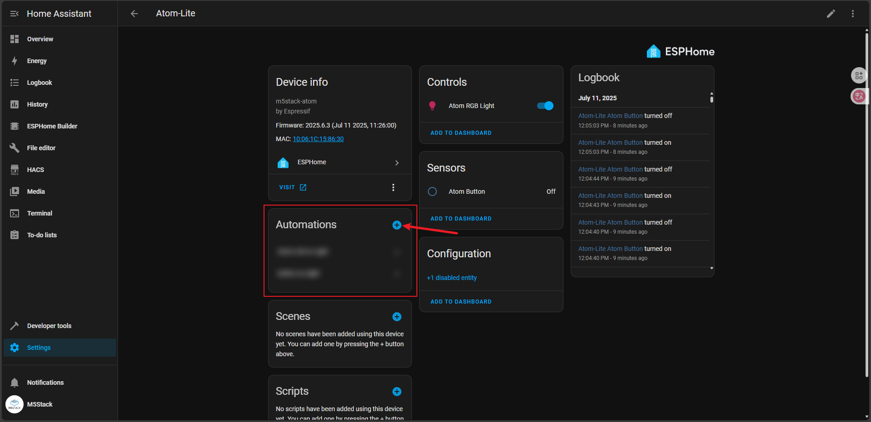This screenshot has height=422, width=871.
Task: Open logbook entry turned off 12:05:03 PM
Action: [640, 121]
